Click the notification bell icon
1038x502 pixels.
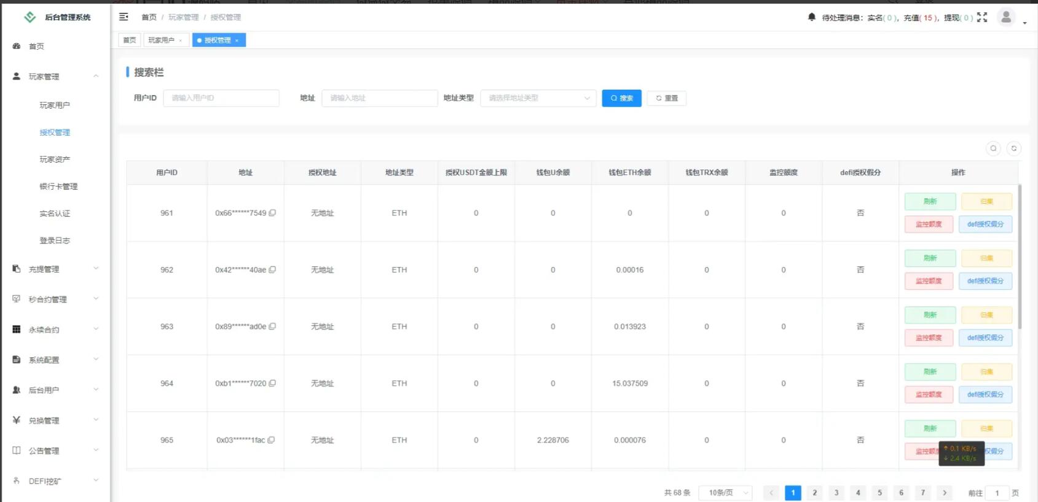click(x=811, y=17)
